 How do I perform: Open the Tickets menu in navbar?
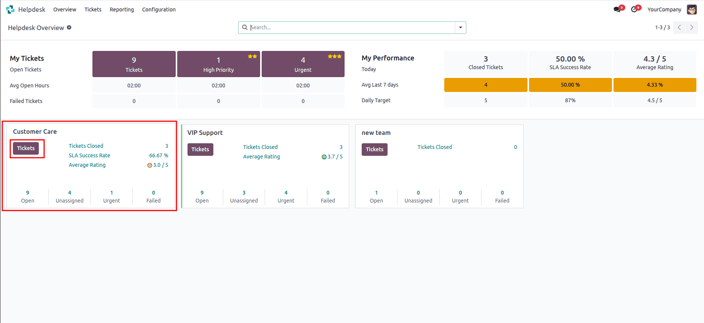click(x=93, y=9)
